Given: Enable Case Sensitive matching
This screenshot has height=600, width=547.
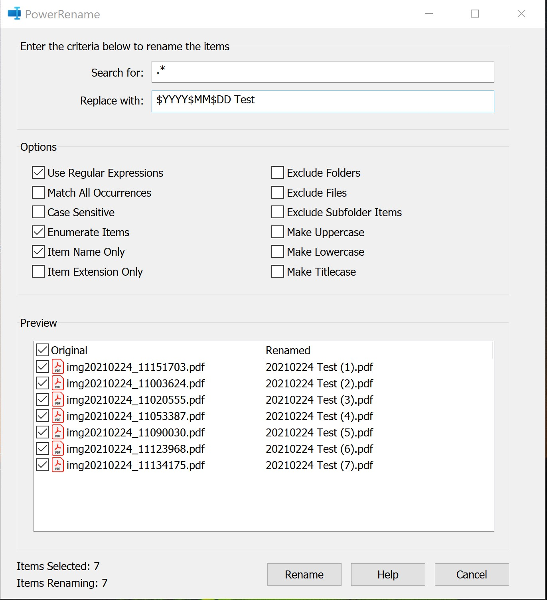Looking at the screenshot, I should [x=38, y=212].
